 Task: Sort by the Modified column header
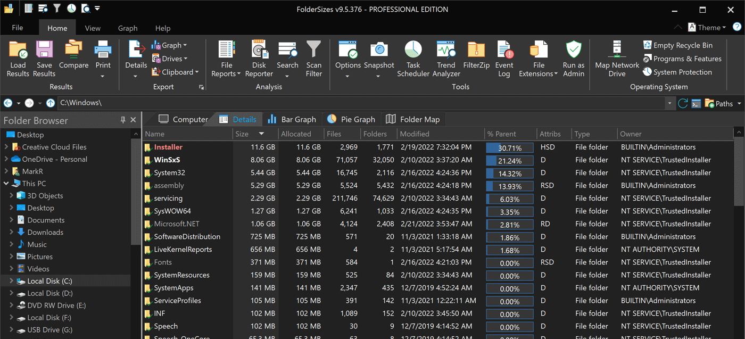pyautogui.click(x=441, y=134)
